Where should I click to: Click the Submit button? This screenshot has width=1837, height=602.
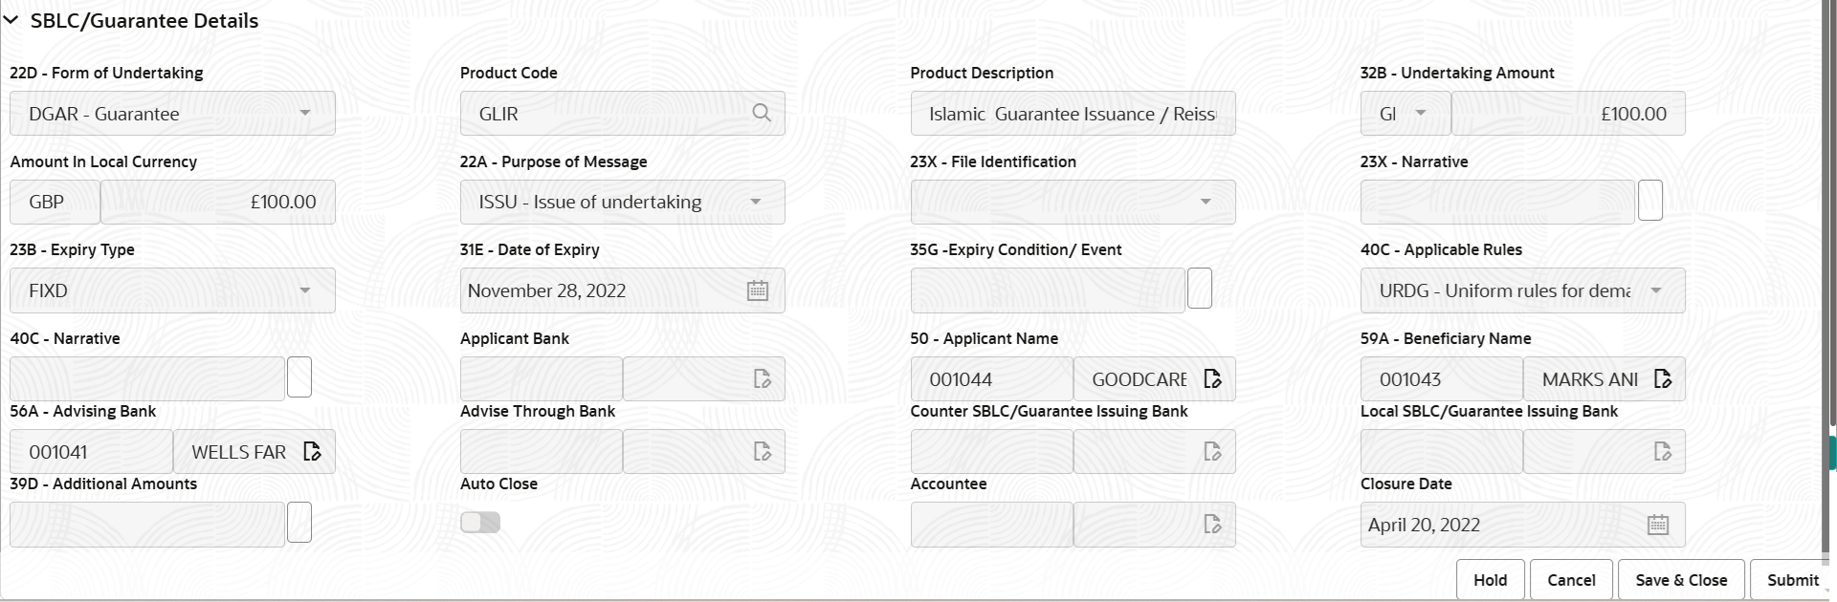pyautogui.click(x=1792, y=580)
